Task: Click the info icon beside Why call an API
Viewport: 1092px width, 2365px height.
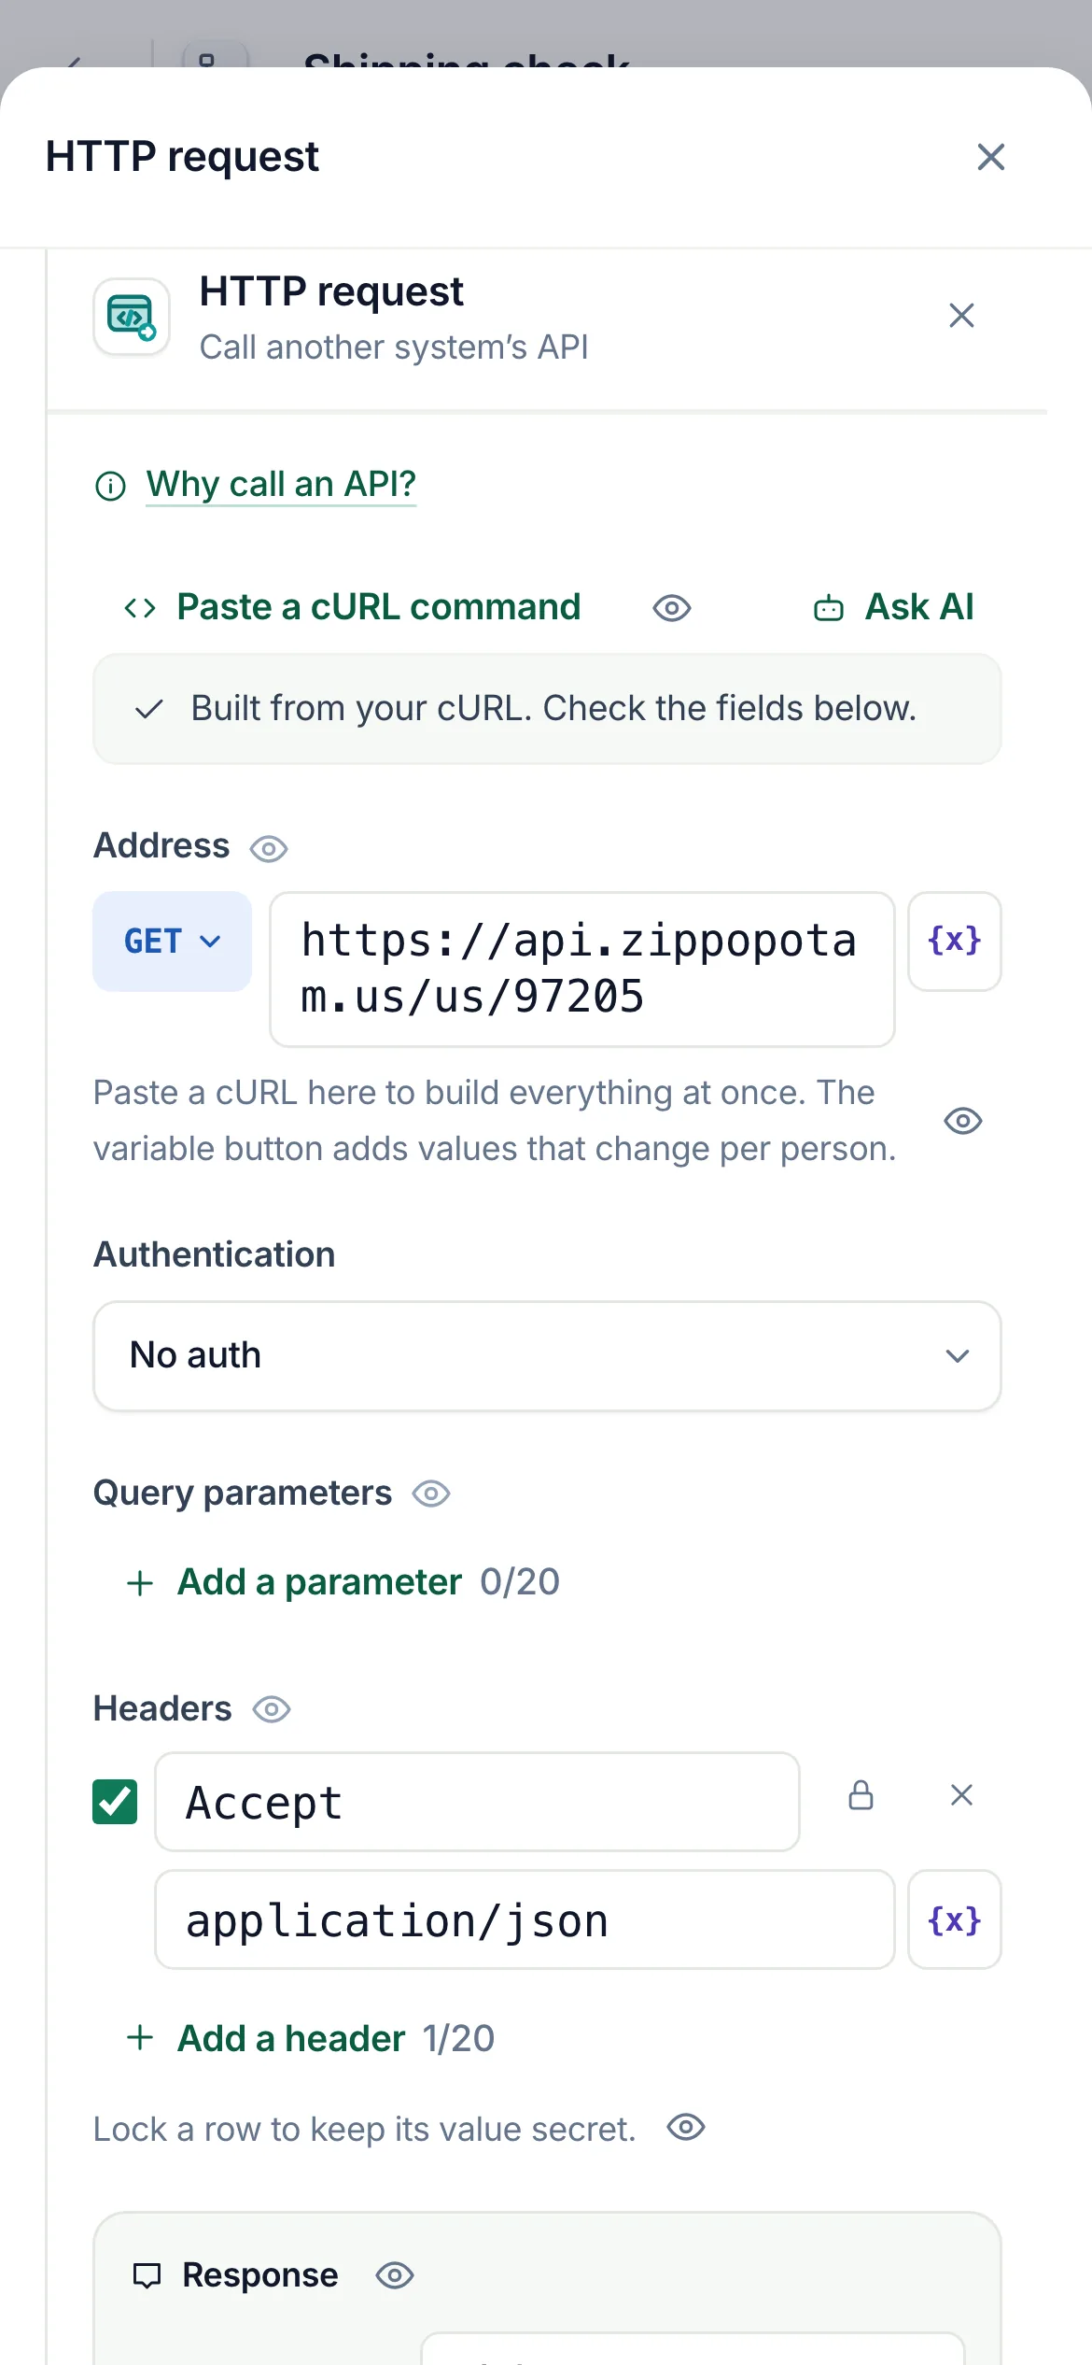Action: (111, 486)
